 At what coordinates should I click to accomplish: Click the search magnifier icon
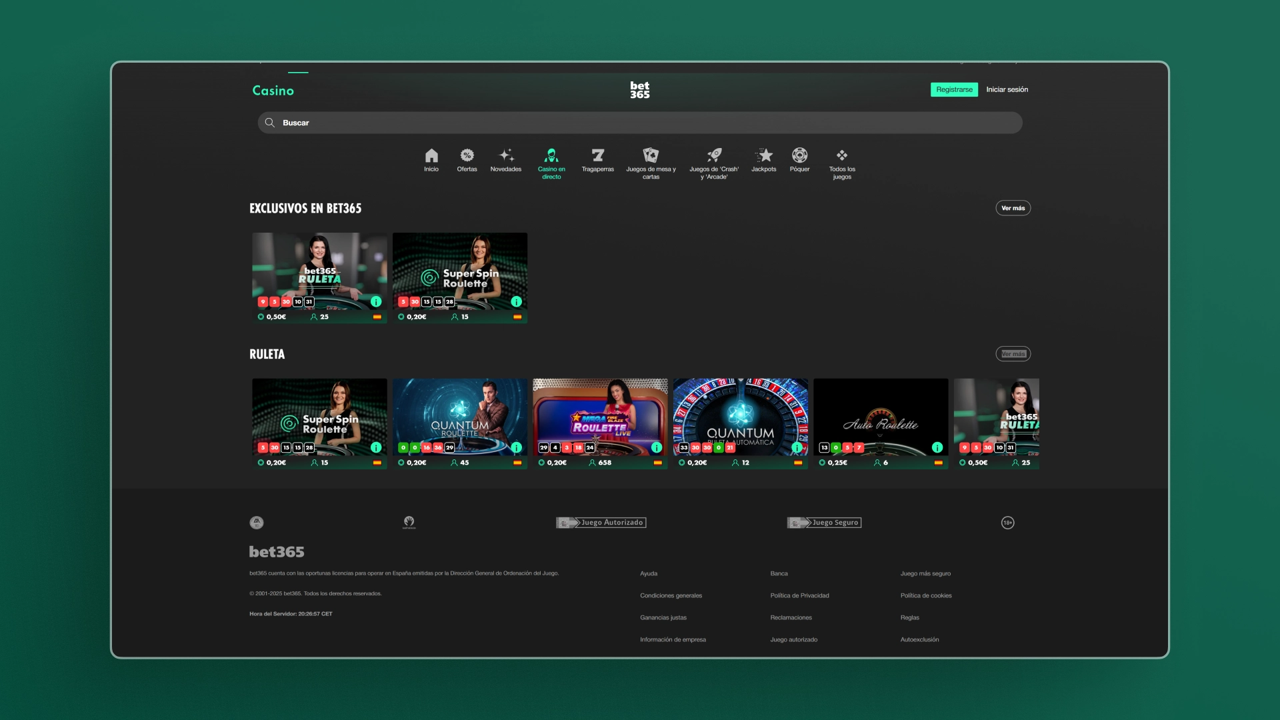(270, 123)
